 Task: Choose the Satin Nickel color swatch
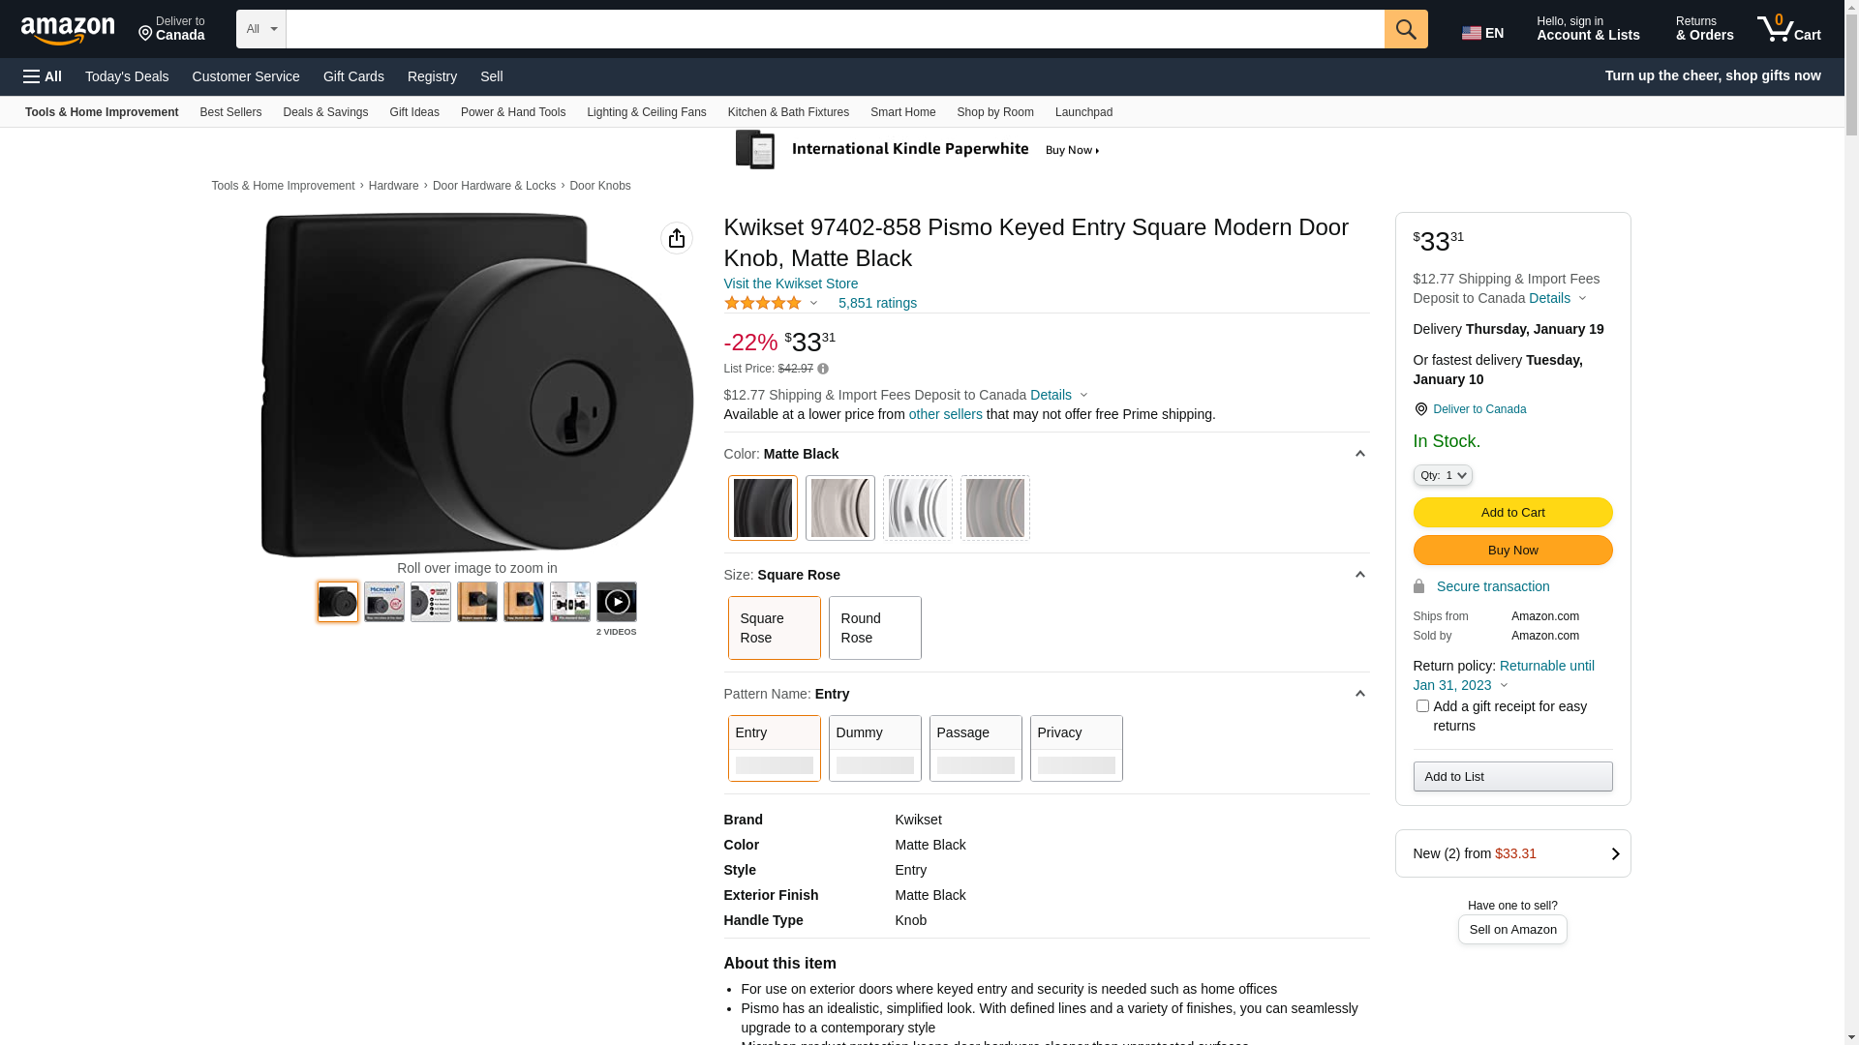840,508
